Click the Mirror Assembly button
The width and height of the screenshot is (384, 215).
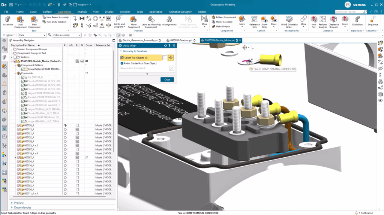tap(224, 22)
